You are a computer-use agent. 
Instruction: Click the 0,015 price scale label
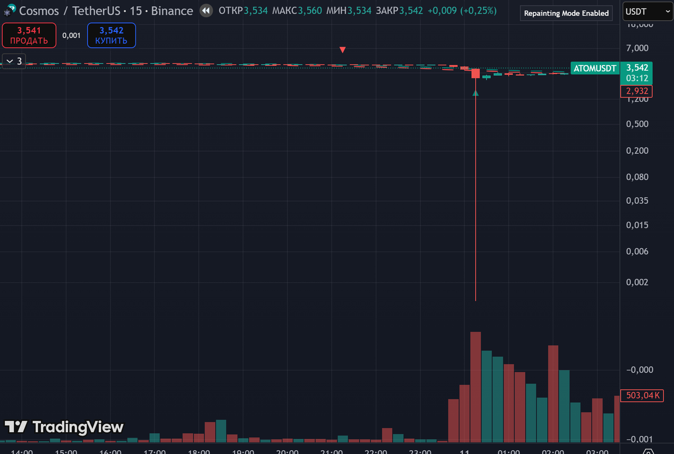coord(637,225)
